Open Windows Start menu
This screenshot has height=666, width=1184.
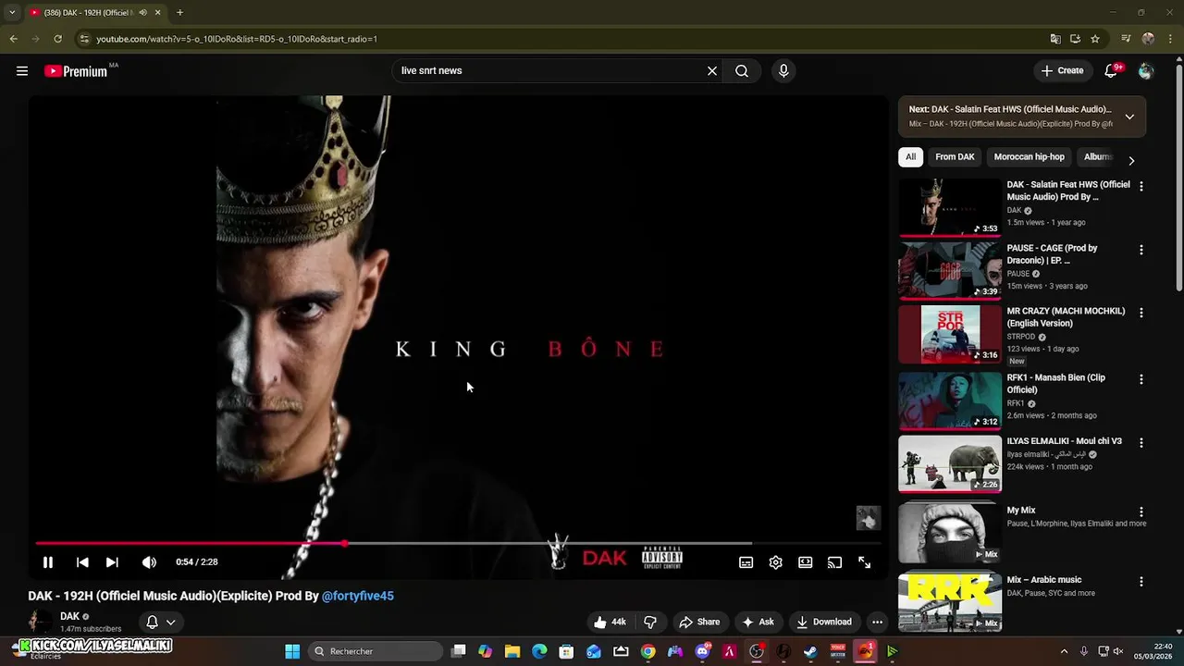click(x=292, y=651)
